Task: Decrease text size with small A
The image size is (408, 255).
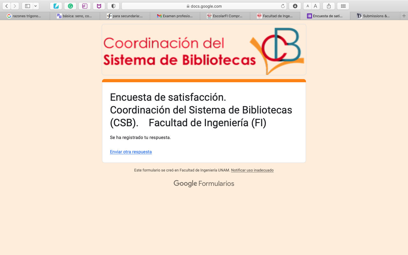Action: coord(308,6)
